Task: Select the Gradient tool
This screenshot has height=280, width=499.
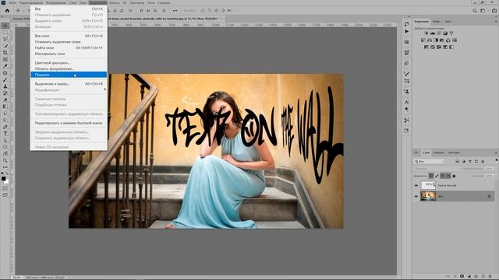Action: (5, 107)
